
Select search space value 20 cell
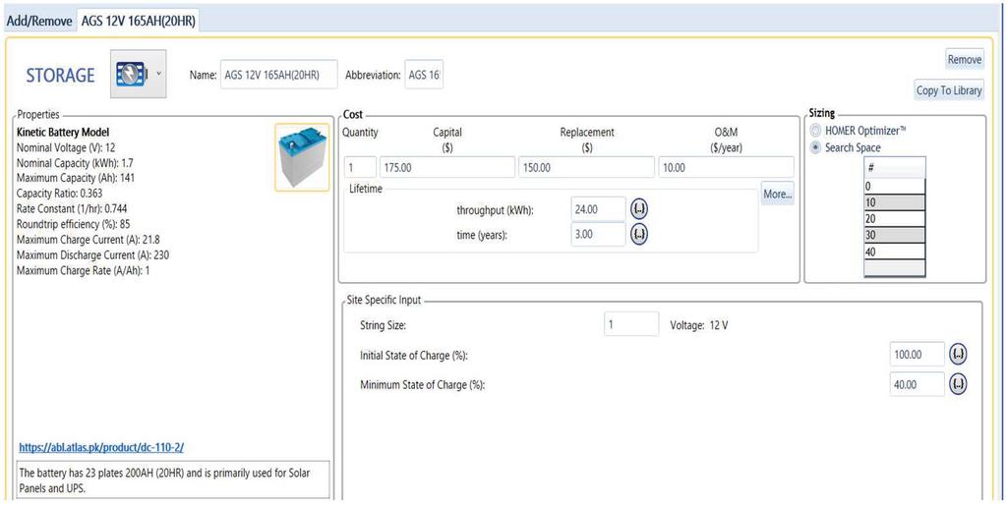pos(894,218)
